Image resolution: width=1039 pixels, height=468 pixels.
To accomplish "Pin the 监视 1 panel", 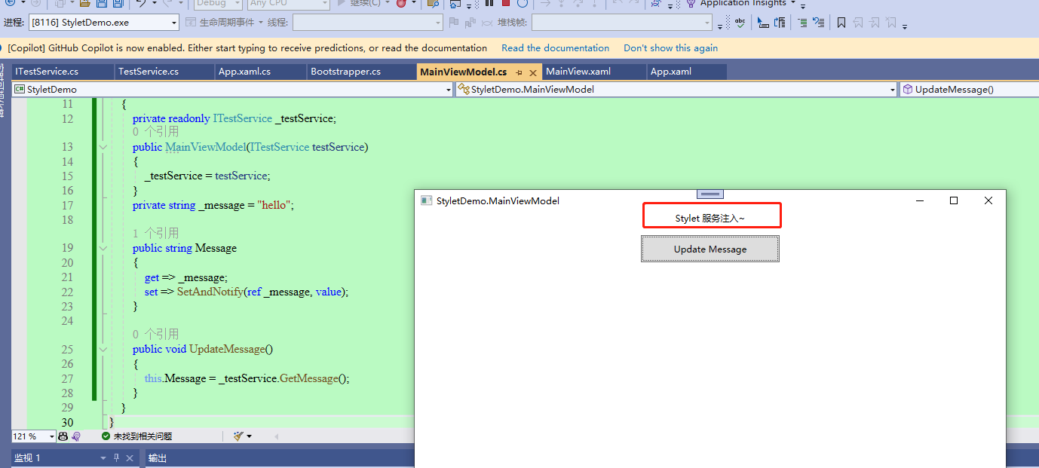I will (x=116, y=458).
